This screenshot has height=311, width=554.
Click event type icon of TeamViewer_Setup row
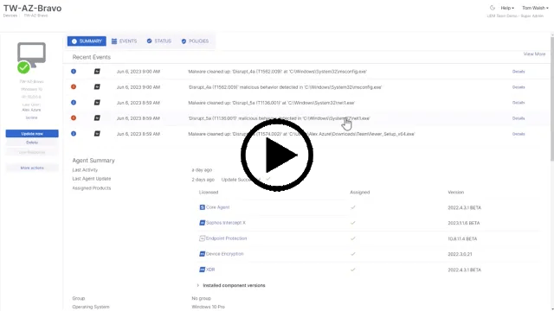(97, 134)
